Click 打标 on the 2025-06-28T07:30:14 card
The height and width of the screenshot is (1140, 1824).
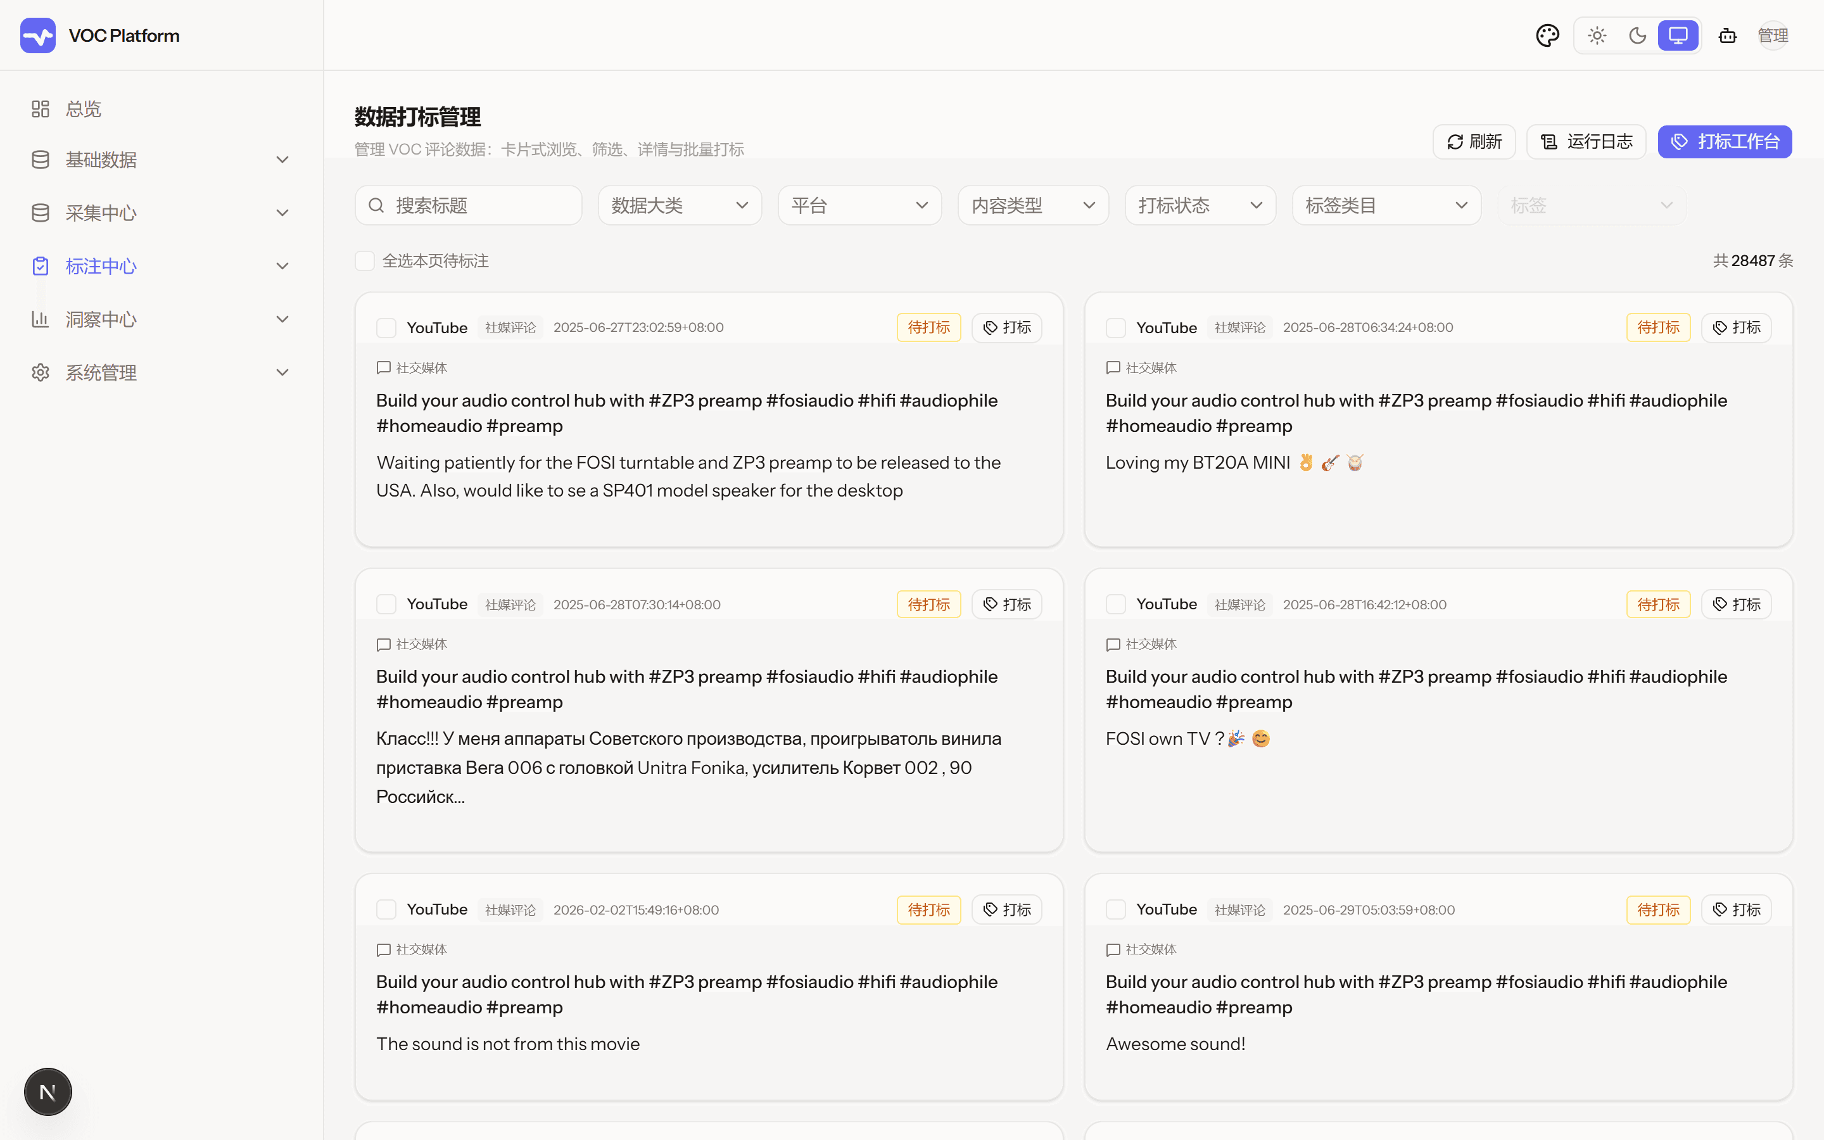click(x=1007, y=605)
